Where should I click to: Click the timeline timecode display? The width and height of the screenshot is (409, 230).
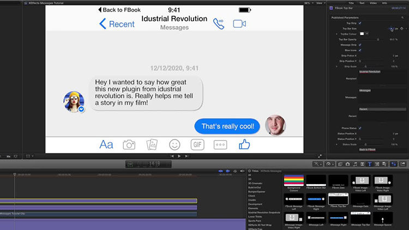pos(148,164)
